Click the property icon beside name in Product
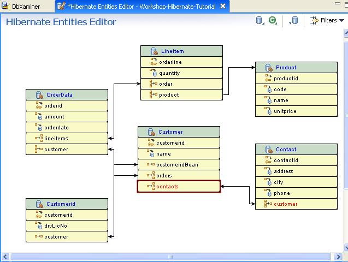Screen dimensions: 348x262 [x=268, y=100]
